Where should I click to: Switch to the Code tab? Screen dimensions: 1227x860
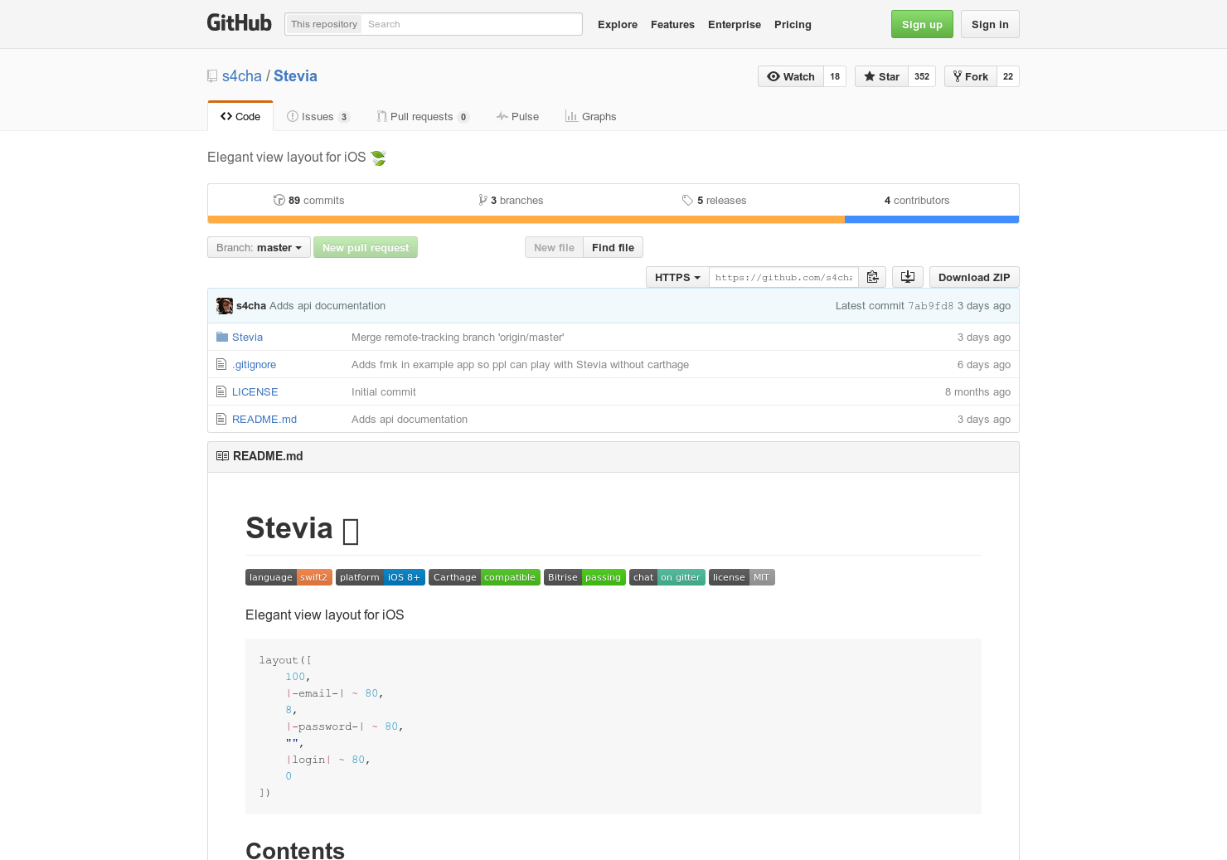point(240,116)
